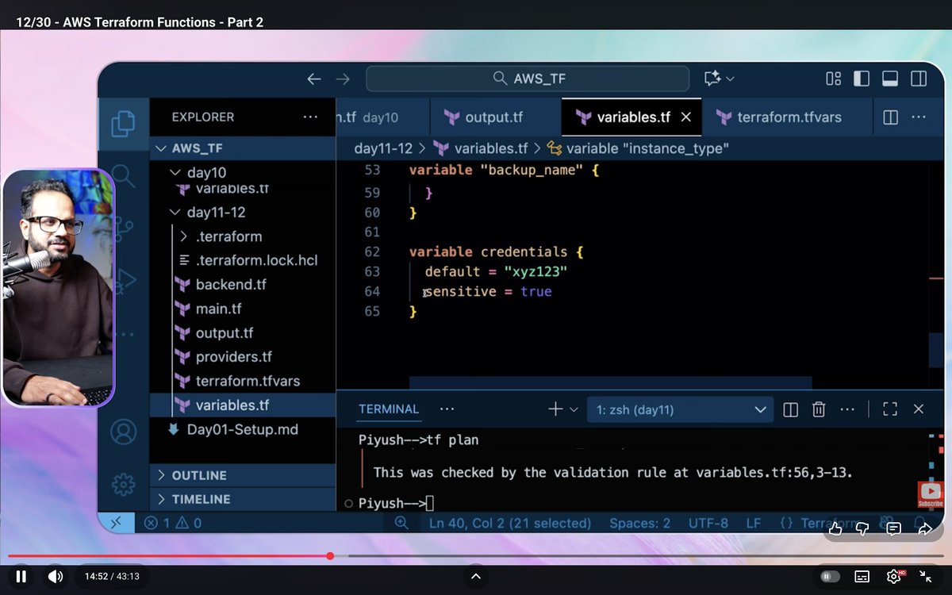Open the terminal selector 1: zsh (day11)
The image size is (952, 595).
click(x=680, y=410)
